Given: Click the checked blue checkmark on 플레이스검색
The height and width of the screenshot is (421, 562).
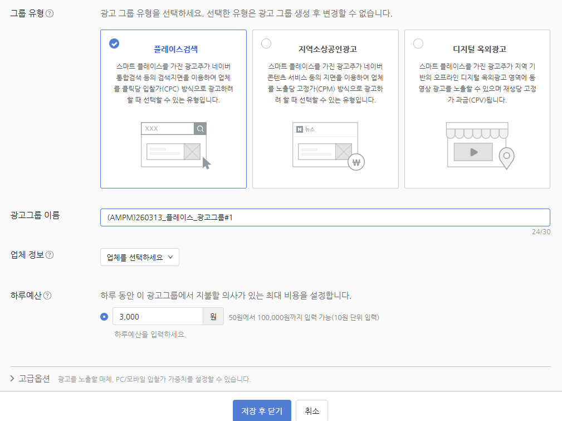Looking at the screenshot, I should (114, 43).
